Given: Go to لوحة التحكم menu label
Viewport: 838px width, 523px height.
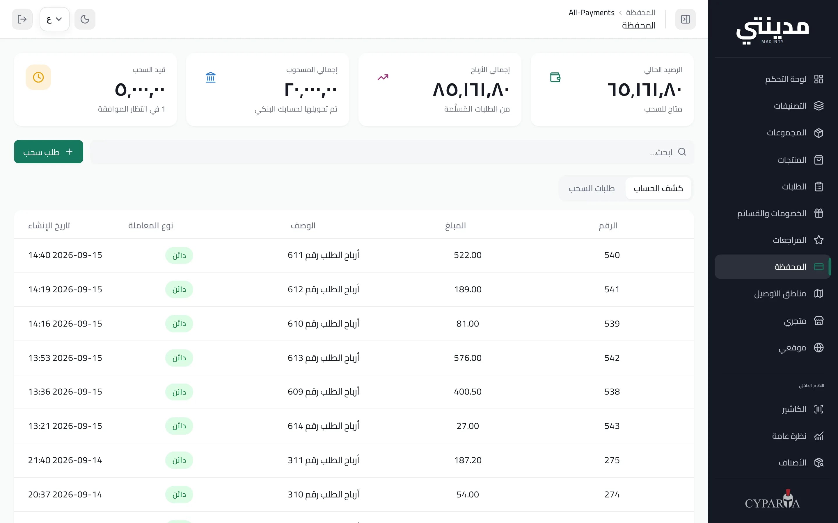Looking at the screenshot, I should coord(786,79).
